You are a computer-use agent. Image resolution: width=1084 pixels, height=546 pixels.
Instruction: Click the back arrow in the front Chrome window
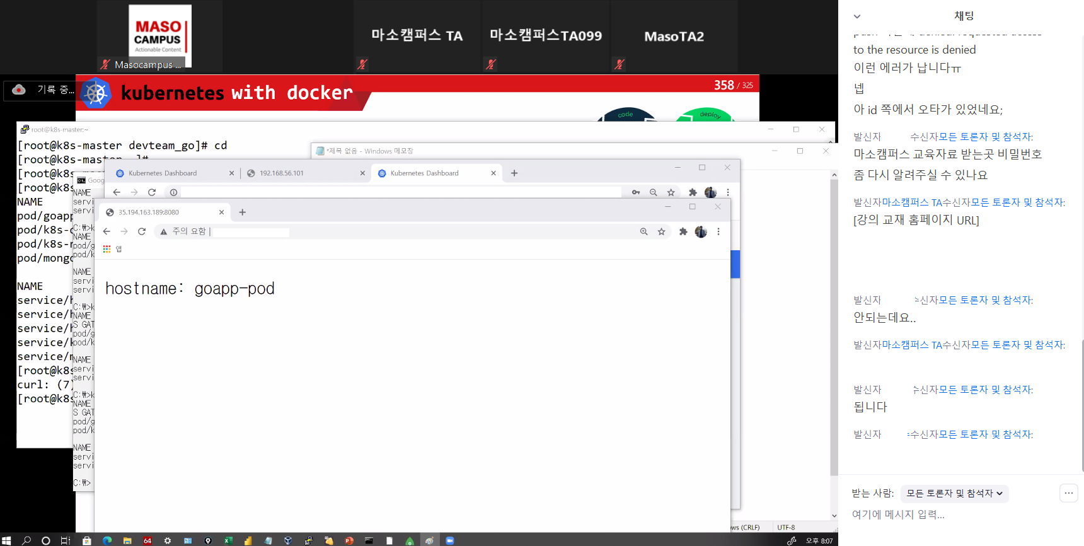[107, 231]
